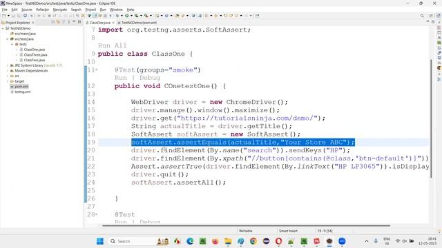Viewport: 442px width, 248px height.
Task: Expand ClassOne.java in the tree
Action: [x=17, y=50]
